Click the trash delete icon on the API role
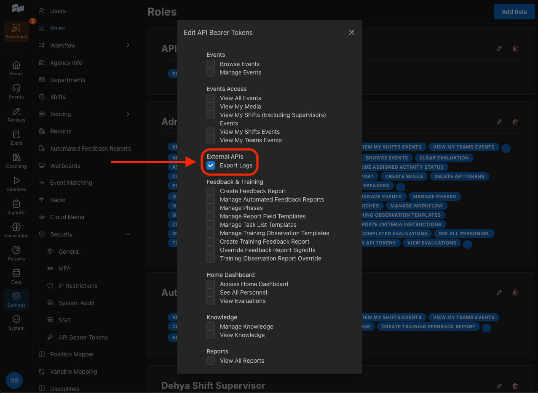This screenshot has height=393, width=538. click(x=515, y=48)
